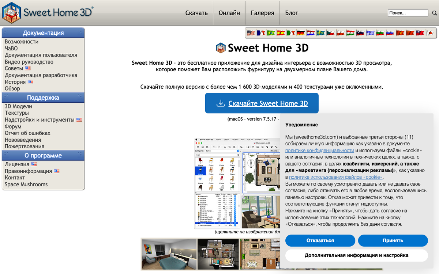Select the Italian flag
Screen dimensions: 439x274
[x=290, y=33]
